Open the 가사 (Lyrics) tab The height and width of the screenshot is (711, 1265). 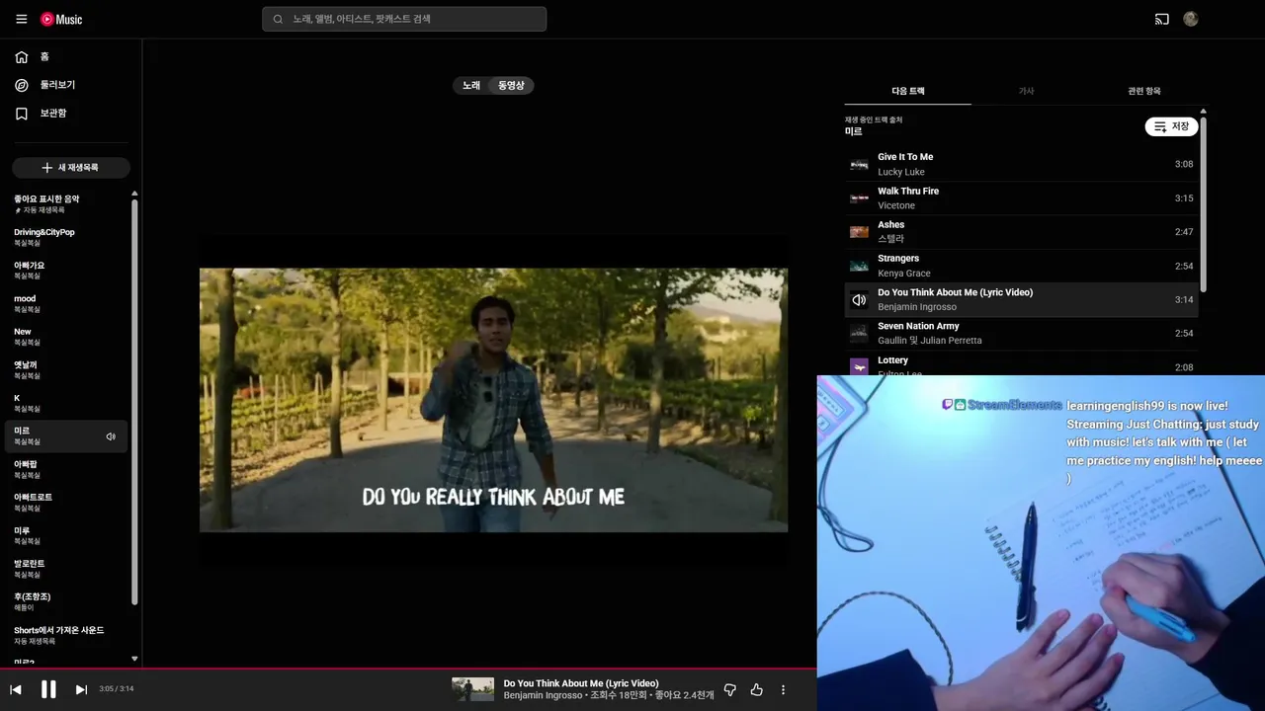click(x=1026, y=91)
